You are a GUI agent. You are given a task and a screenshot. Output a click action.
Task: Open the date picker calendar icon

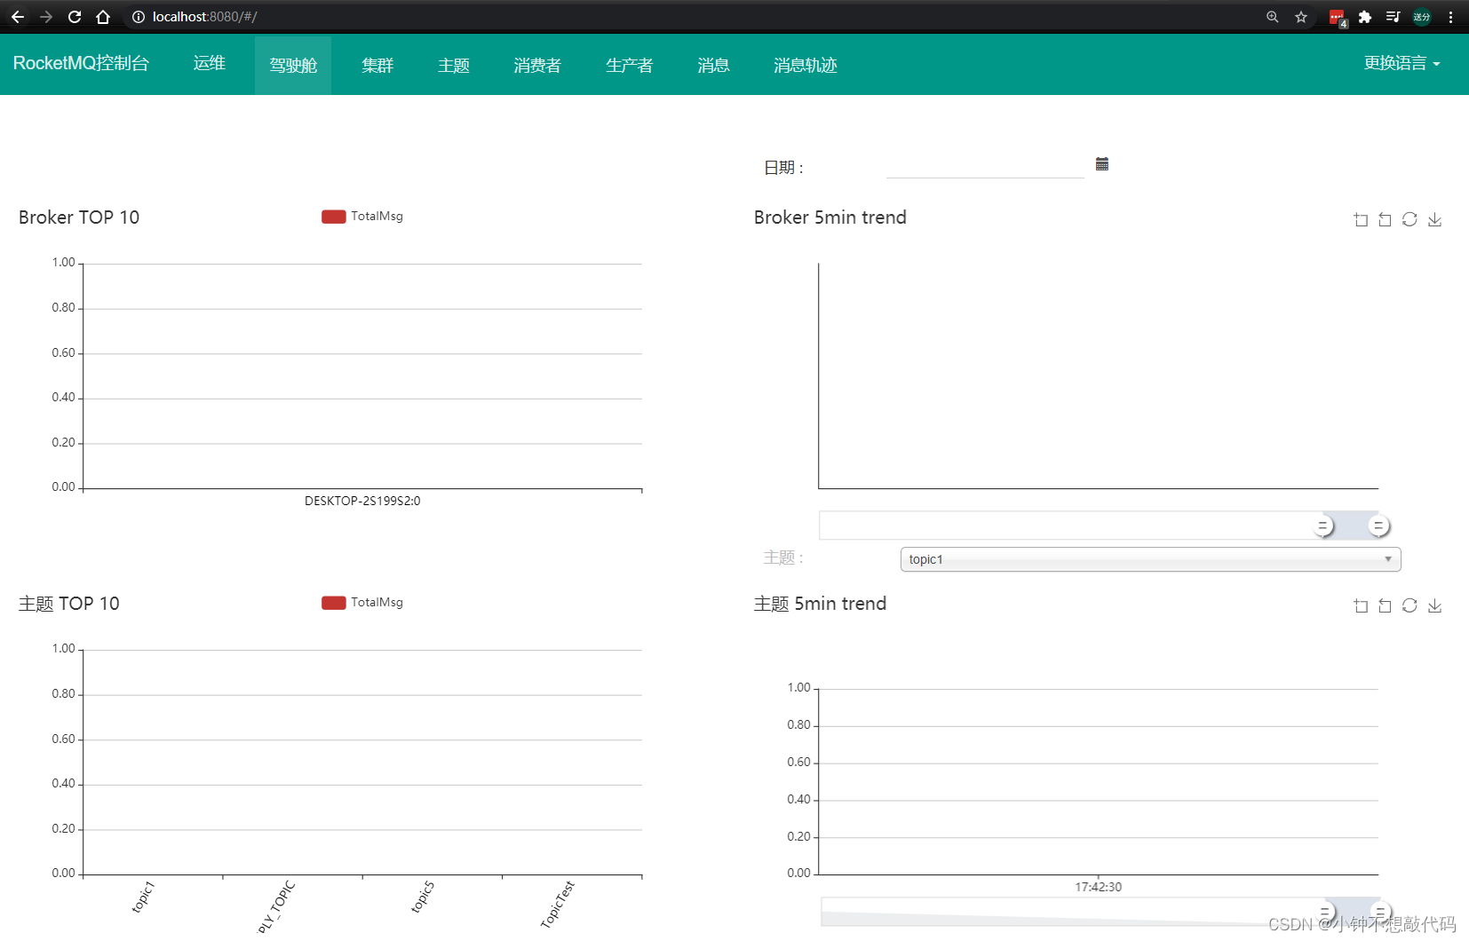[x=1102, y=164]
